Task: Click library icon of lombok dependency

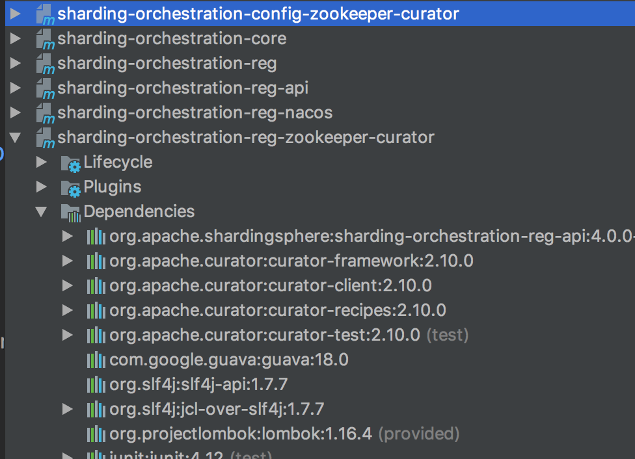Action: 96,434
